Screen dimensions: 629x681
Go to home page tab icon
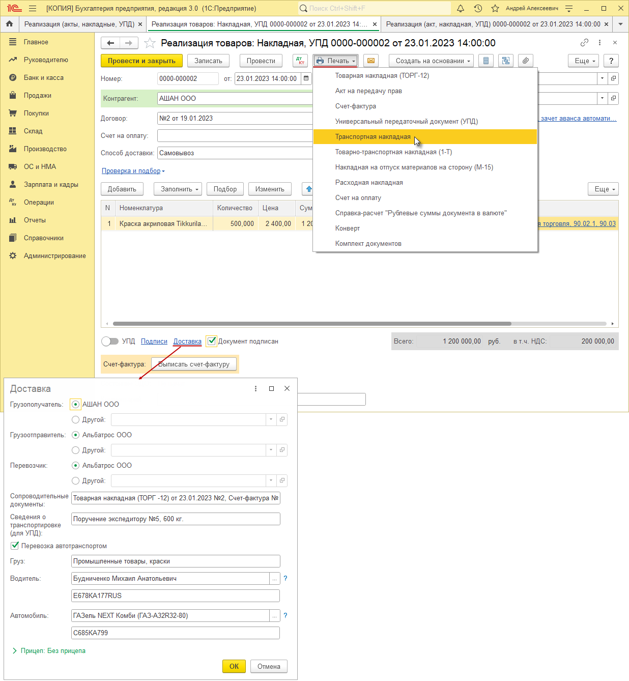coord(9,24)
